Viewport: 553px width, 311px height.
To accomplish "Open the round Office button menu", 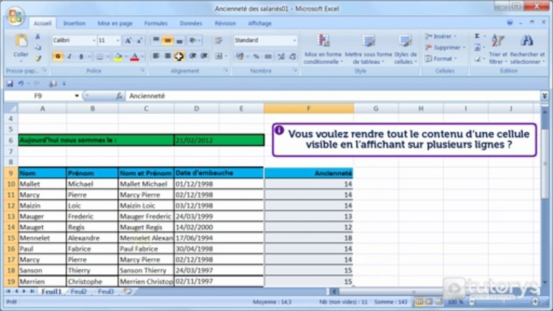I will [15, 16].
